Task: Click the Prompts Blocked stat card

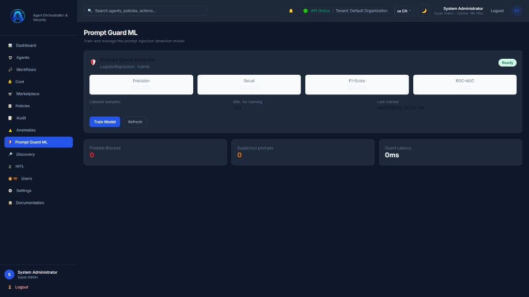Action: click(155, 152)
